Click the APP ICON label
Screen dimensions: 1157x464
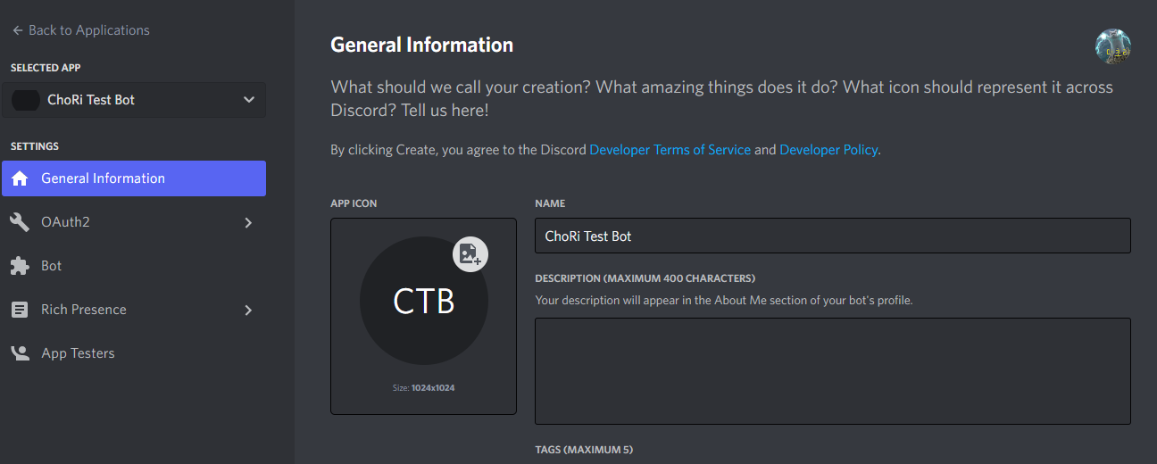[x=354, y=203]
